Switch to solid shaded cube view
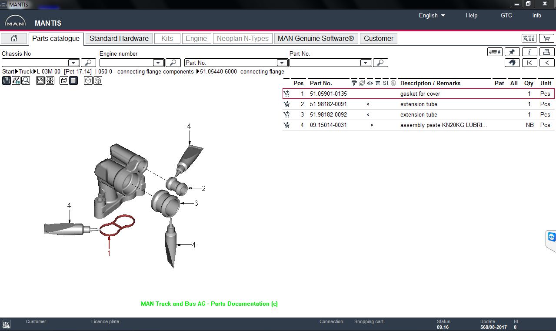Viewport: 556px width, 331px height. [x=73, y=80]
